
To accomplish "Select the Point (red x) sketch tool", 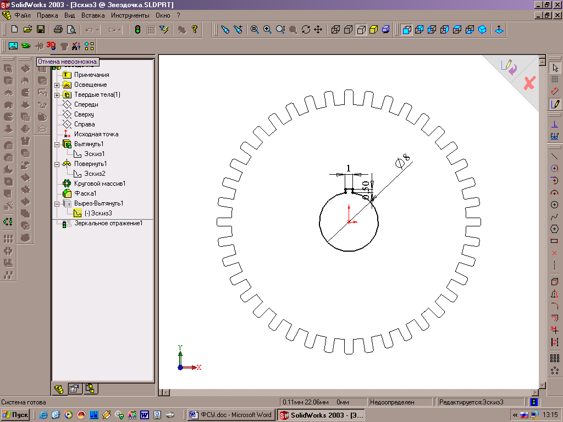I will coord(555,253).
